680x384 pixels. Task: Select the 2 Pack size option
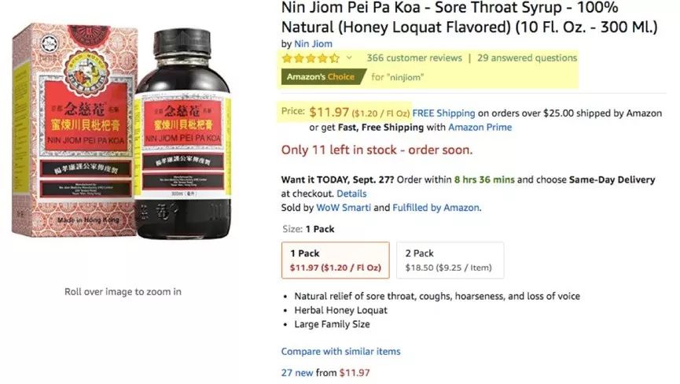[450, 260]
